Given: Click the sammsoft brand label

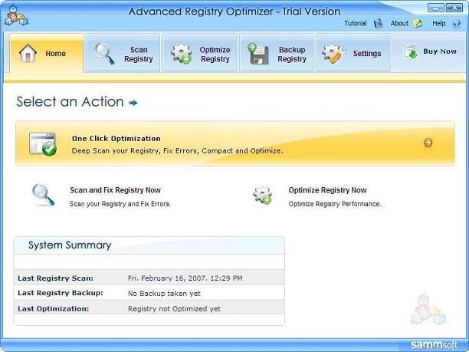Looking at the screenshot, I should [x=434, y=345].
